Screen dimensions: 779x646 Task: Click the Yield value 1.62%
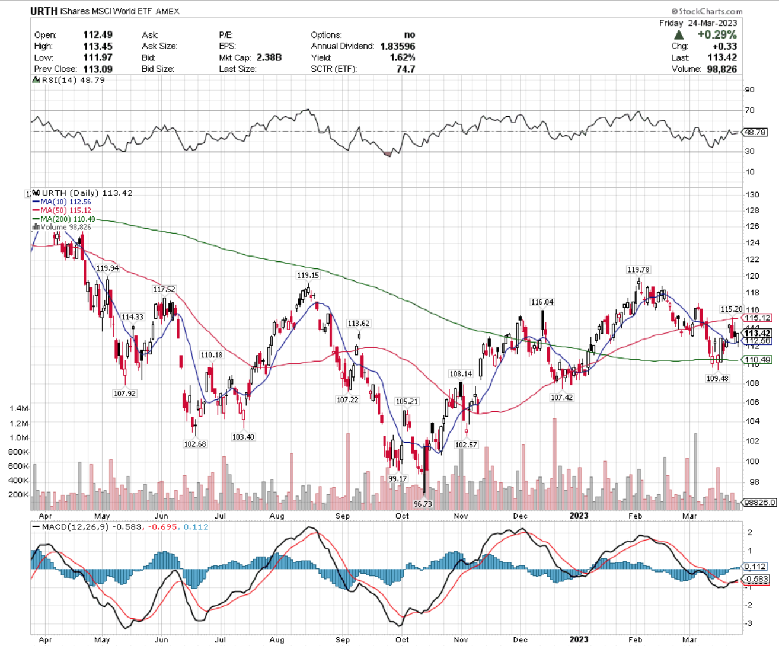[x=403, y=57]
